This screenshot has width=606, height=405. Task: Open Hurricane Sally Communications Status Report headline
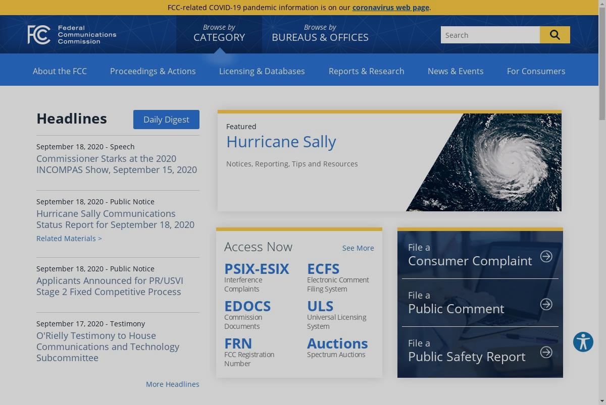[x=115, y=219]
